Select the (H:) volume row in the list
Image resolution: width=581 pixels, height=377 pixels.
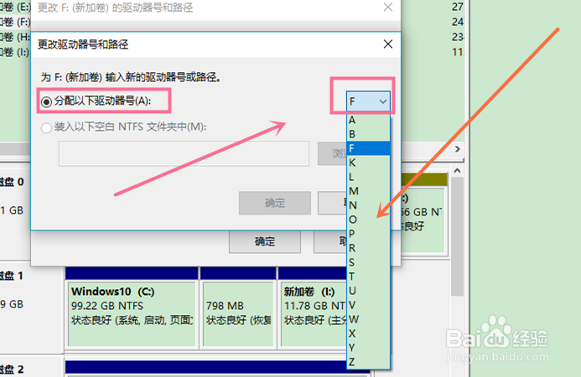[x=15, y=37]
